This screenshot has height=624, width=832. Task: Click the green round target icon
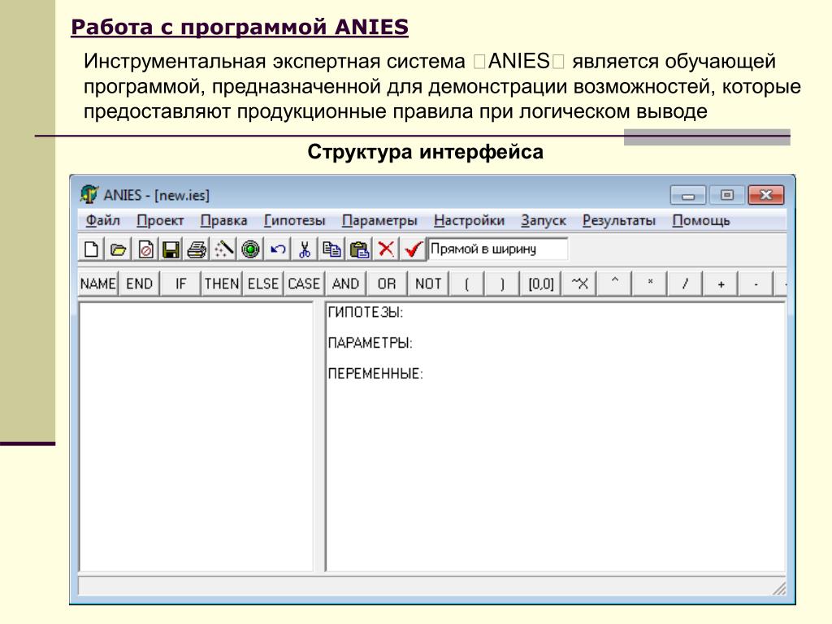[x=250, y=249]
